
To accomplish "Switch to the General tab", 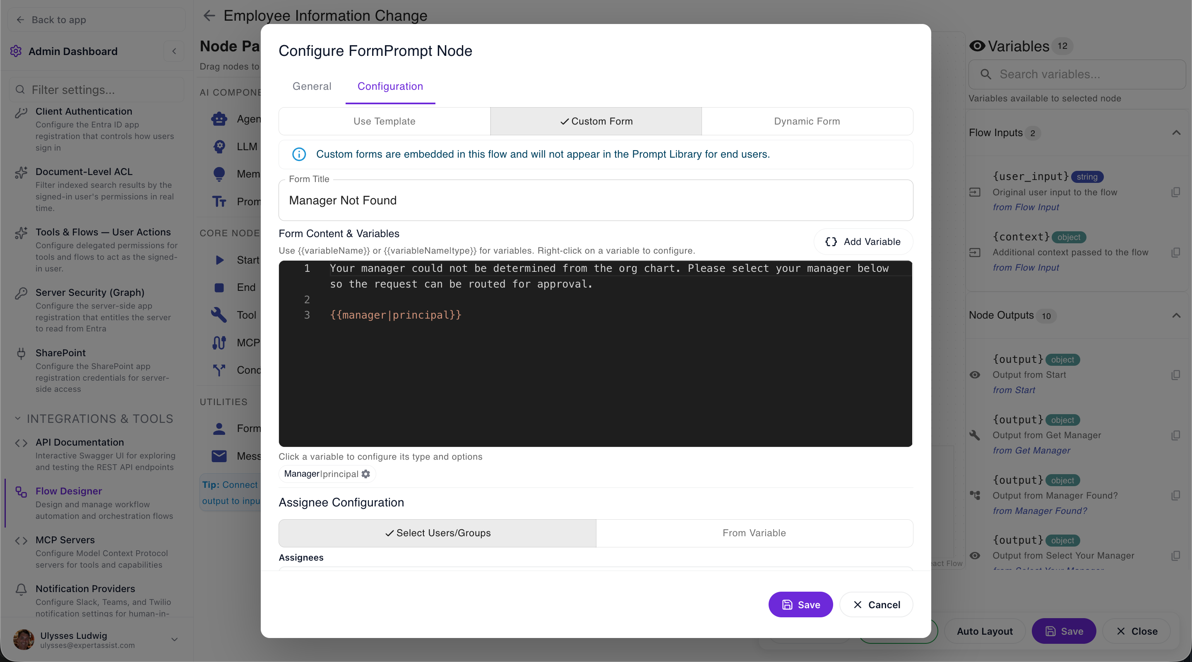I will tap(312, 86).
